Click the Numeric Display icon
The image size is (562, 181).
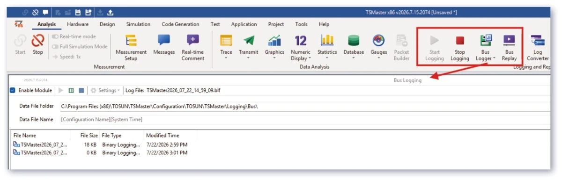click(301, 41)
